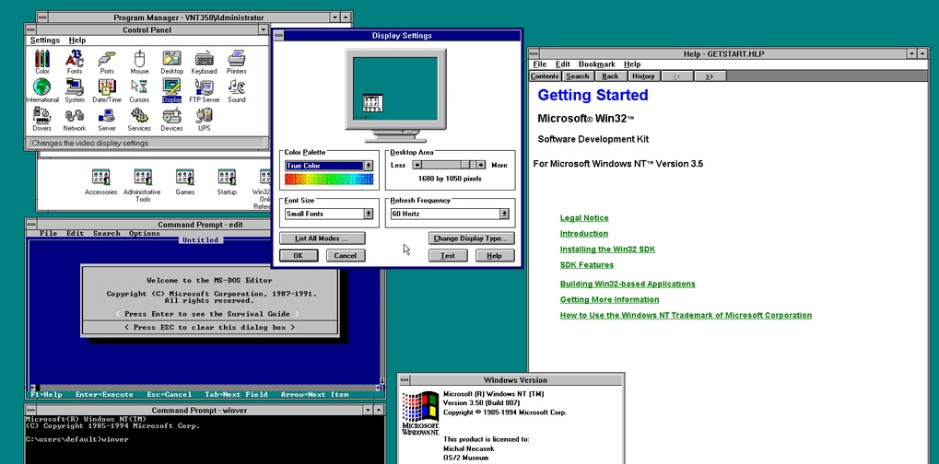Viewport: 939px width, 464px height.
Task: Open Display Settings control menu box
Action: pos(278,35)
